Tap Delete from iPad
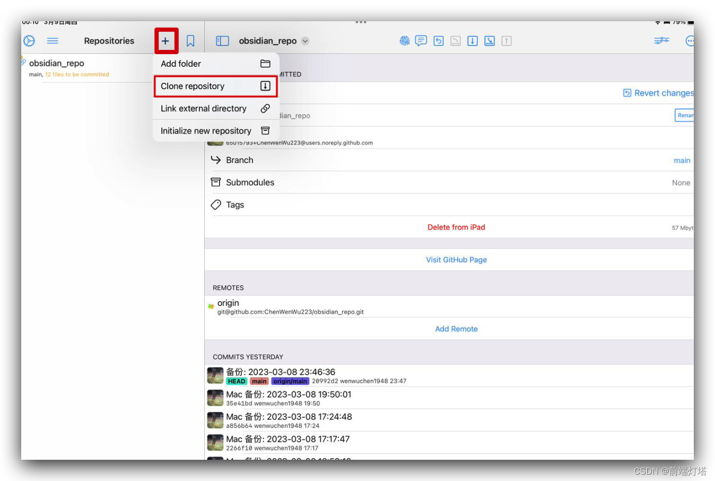The image size is (715, 481). (x=456, y=227)
